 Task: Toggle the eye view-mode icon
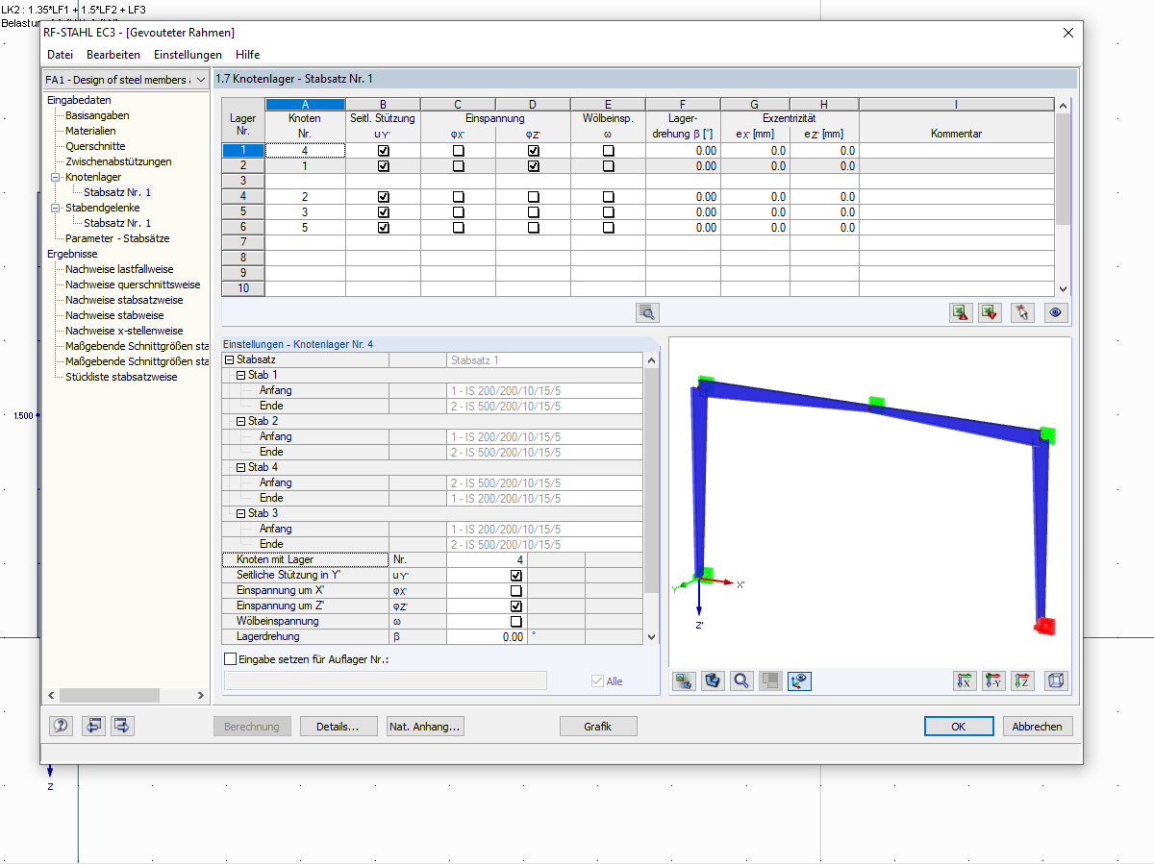1056,312
